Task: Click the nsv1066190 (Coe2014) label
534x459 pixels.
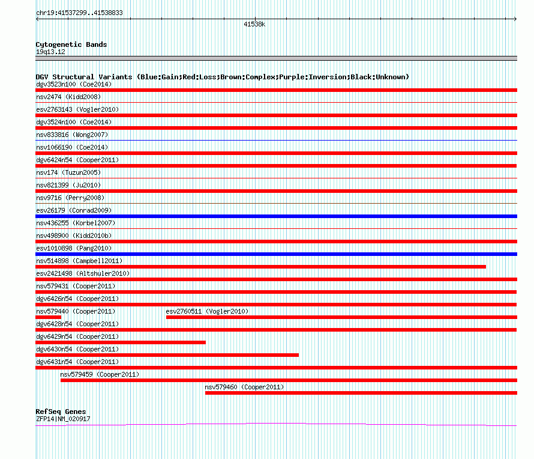Action: tap(72, 147)
